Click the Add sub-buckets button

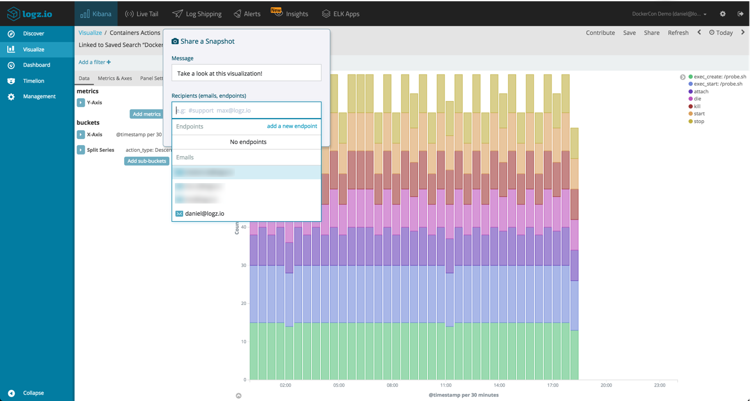tap(146, 161)
